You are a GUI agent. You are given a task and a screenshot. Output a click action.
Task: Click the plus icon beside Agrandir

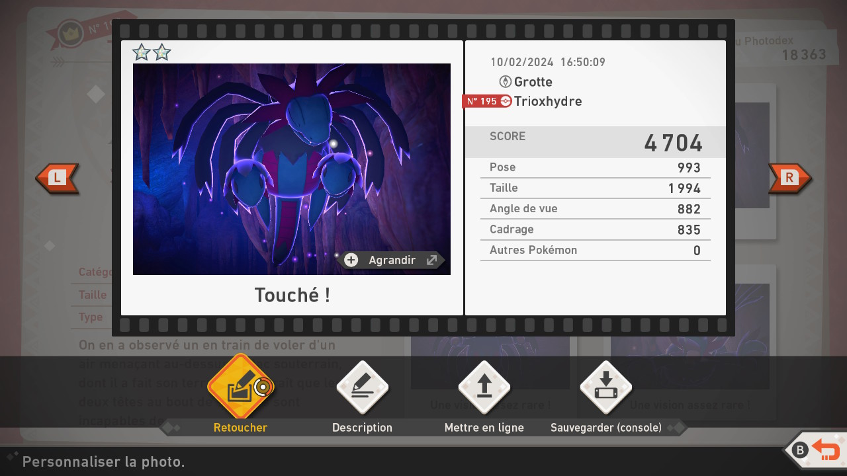351,260
